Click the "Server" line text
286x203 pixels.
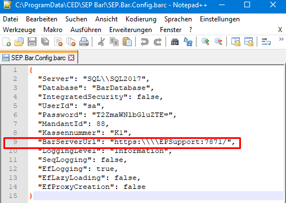click(93, 79)
